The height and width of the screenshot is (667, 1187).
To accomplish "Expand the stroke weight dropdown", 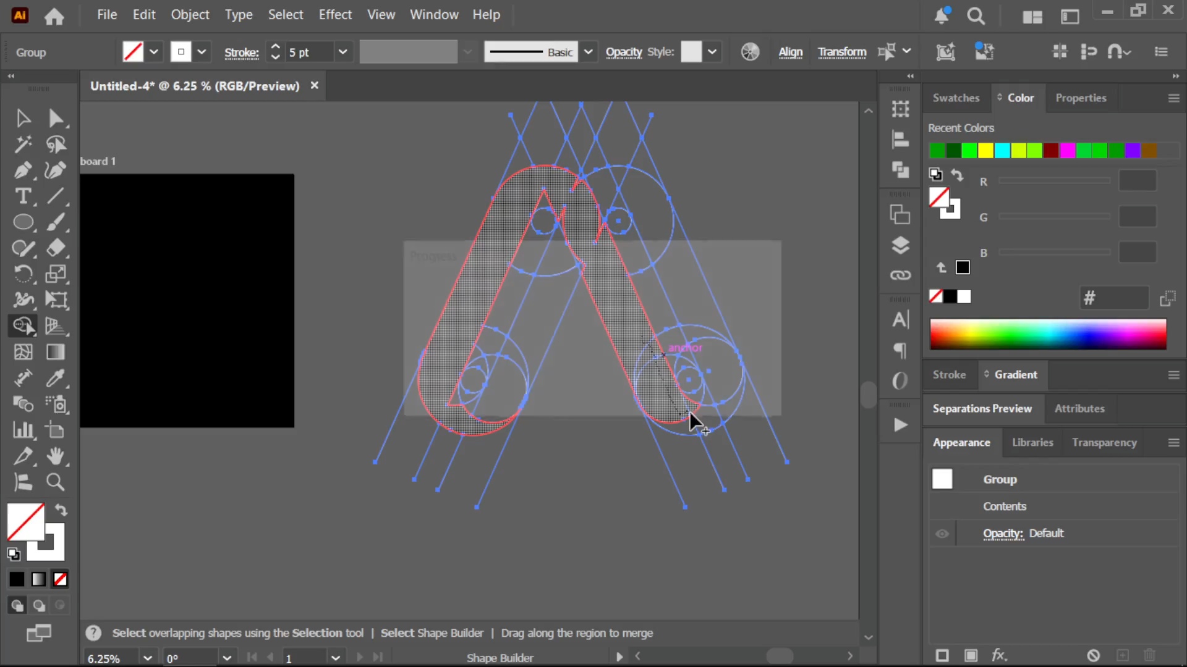I will click(x=342, y=52).
